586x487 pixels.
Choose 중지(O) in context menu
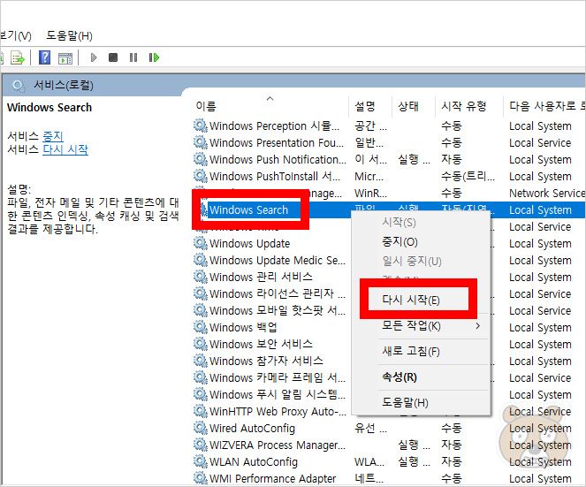(x=400, y=242)
